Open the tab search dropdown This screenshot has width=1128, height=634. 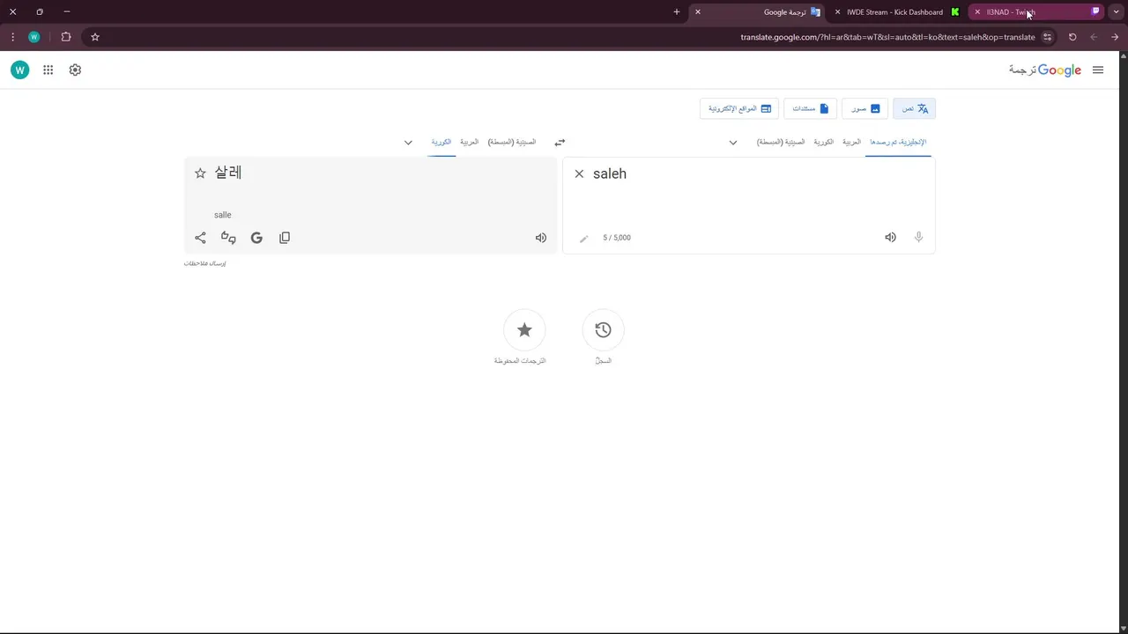tap(1116, 12)
